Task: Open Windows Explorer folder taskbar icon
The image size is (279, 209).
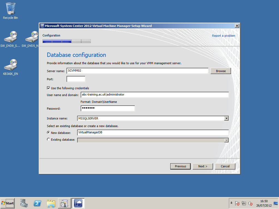Action: (x=51, y=203)
